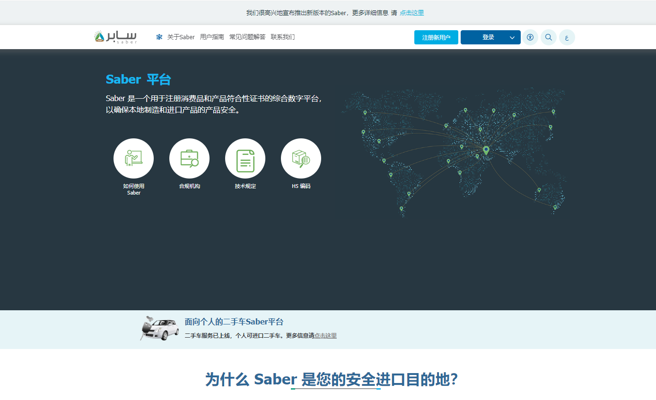Select 联系我们 in the top menu
The height and width of the screenshot is (400, 656).
point(283,37)
